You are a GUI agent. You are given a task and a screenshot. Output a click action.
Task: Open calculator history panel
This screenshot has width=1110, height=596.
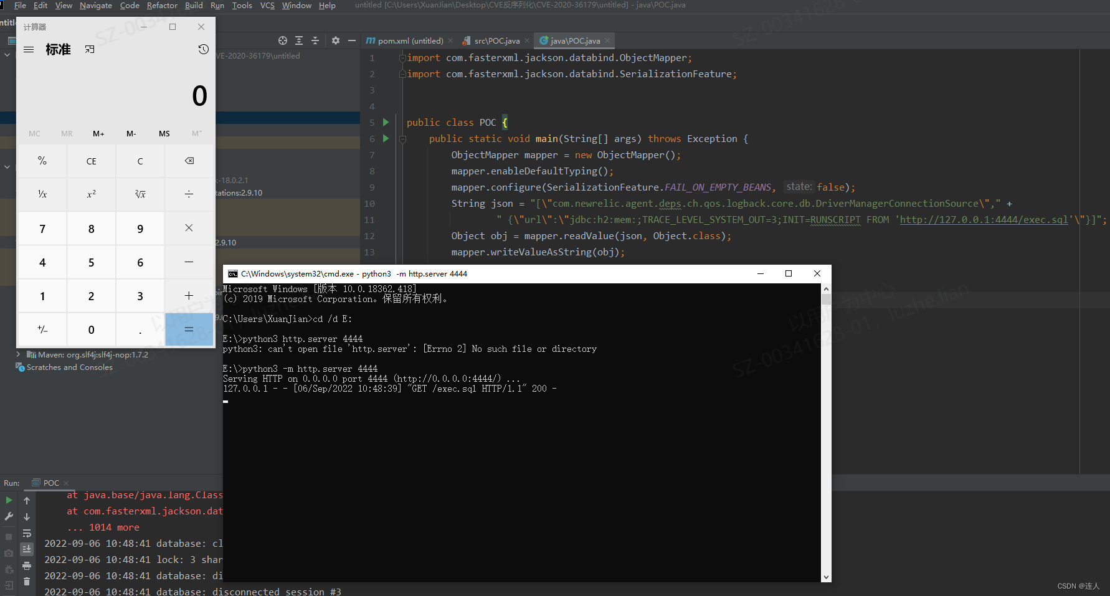203,49
